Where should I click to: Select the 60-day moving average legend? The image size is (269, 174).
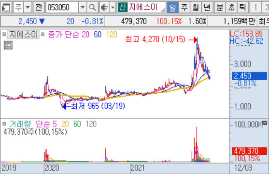point(98,35)
